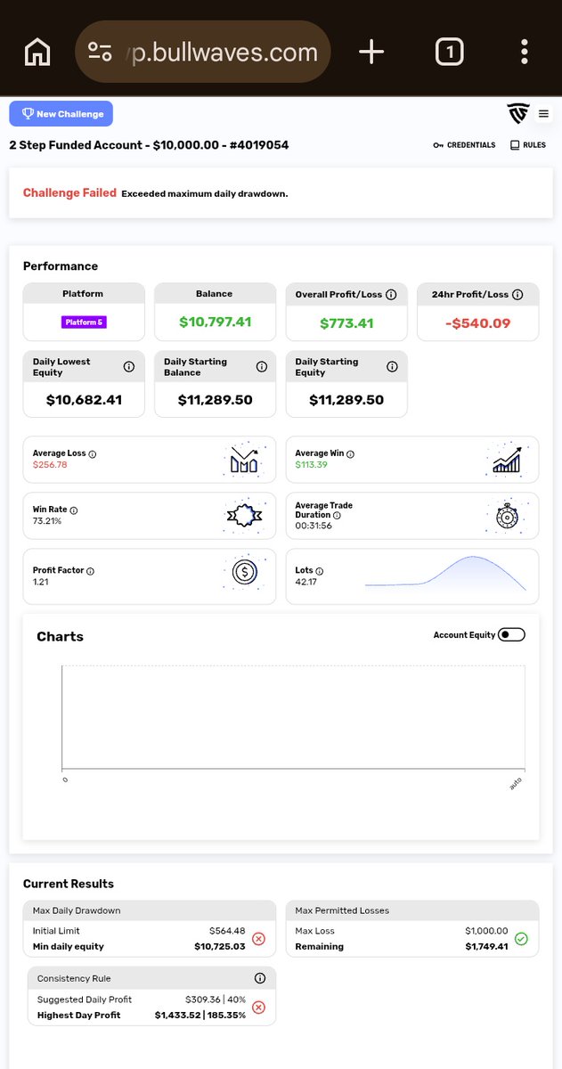Click the overall profit value $773.41

(x=346, y=323)
